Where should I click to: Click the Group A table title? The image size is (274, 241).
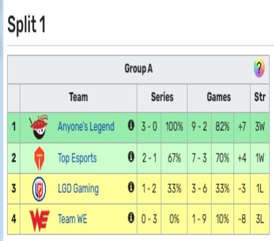139,69
